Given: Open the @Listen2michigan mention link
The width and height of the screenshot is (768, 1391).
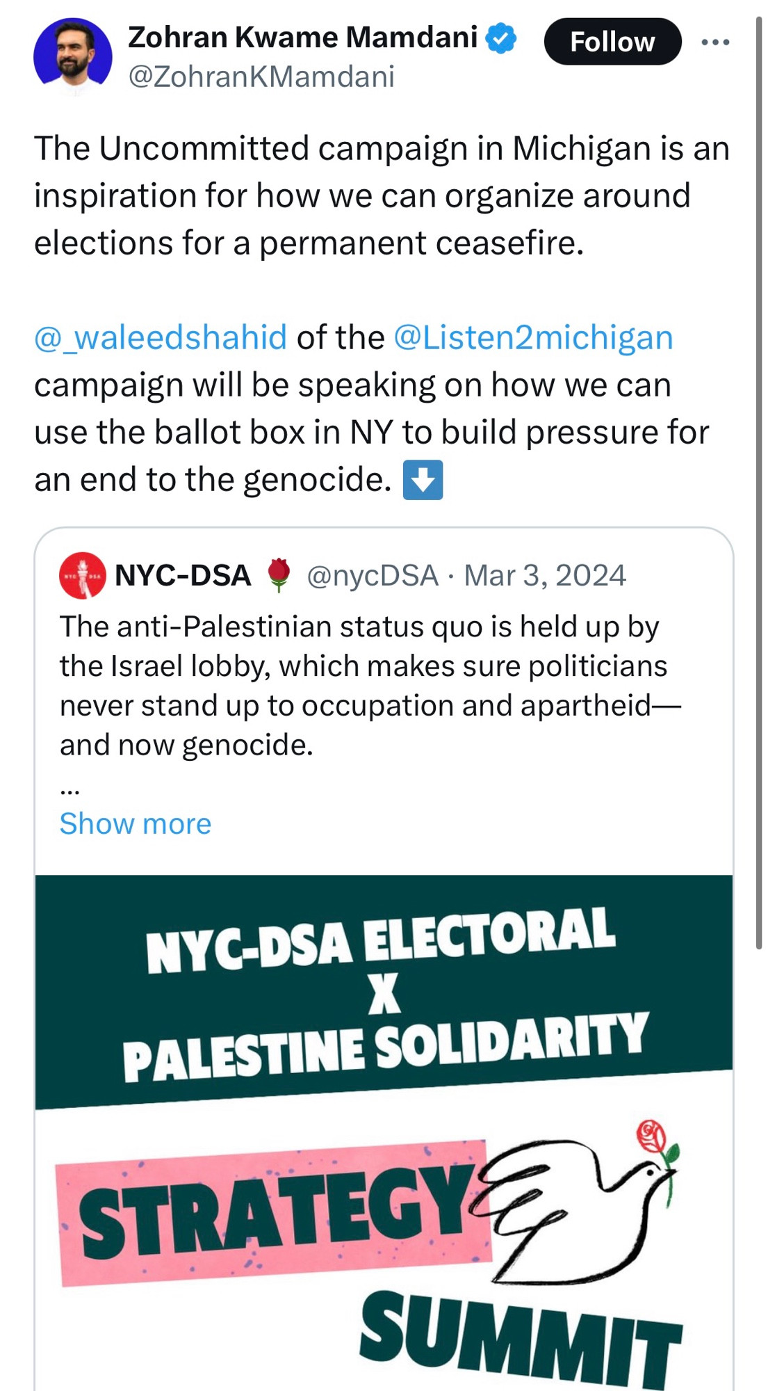Looking at the screenshot, I should (x=533, y=338).
